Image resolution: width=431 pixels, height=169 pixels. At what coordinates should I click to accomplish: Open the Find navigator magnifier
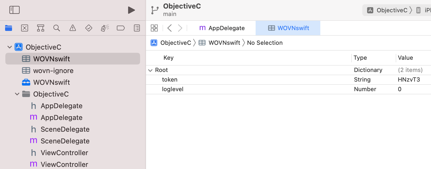pos(57,28)
